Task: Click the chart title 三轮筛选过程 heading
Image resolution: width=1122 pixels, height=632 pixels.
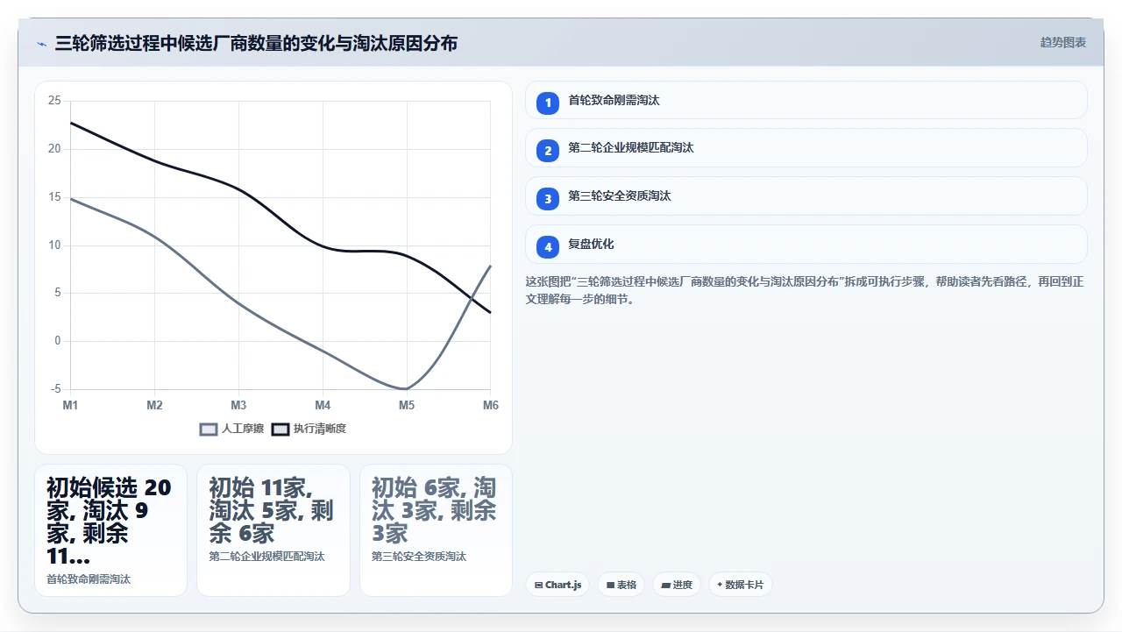Action: point(256,43)
